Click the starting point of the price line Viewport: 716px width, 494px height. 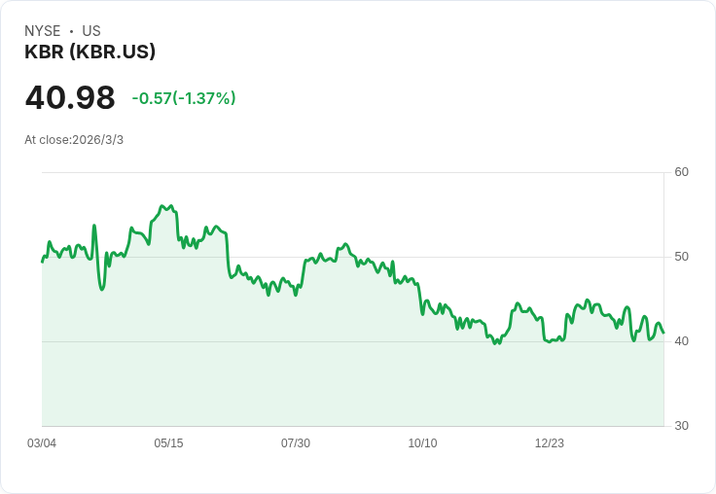[x=43, y=262]
